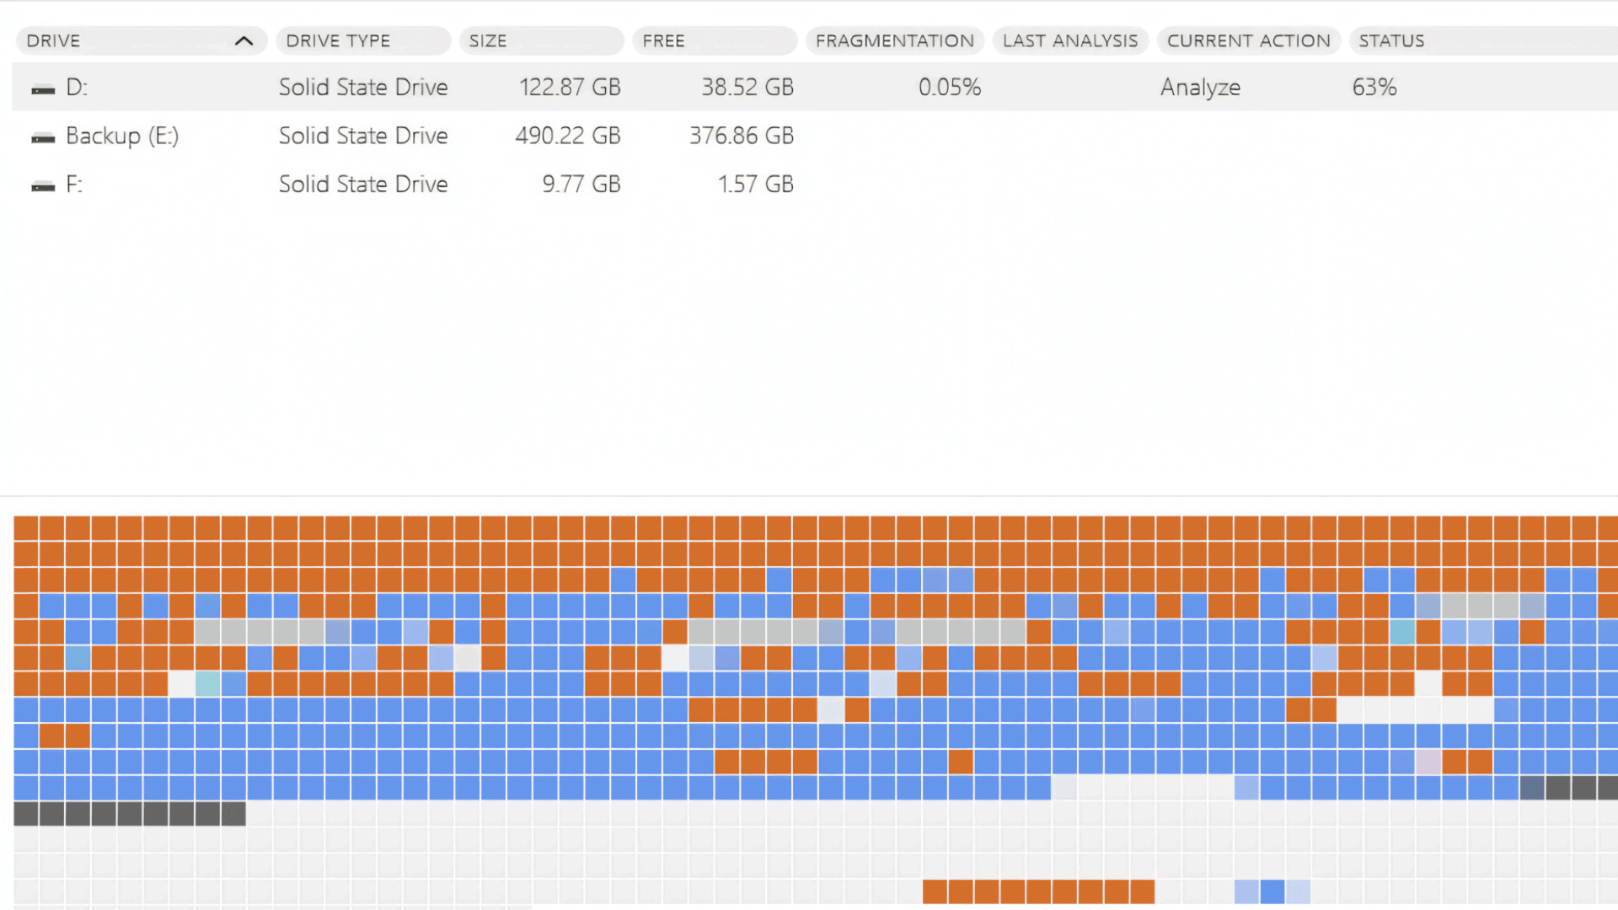Screen dimensions: 1618x910
Task: Click the 0.05% fragmentation value for D:
Action: pos(949,87)
